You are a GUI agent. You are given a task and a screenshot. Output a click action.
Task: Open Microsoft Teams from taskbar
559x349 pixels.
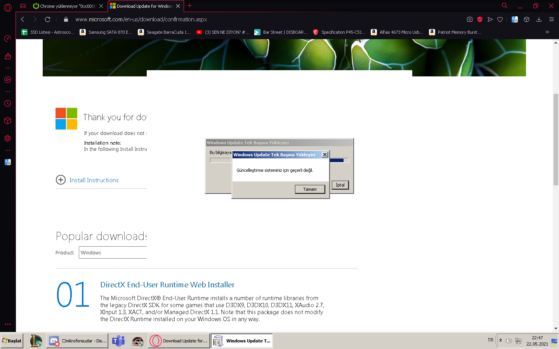[118, 341]
